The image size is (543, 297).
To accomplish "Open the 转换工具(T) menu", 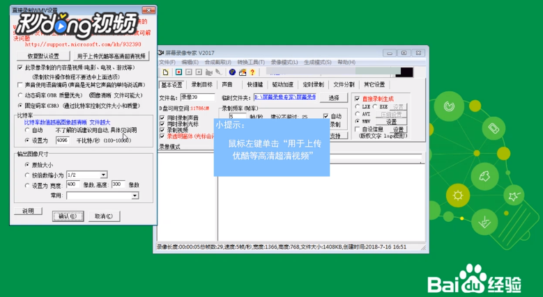I will coord(251,62).
